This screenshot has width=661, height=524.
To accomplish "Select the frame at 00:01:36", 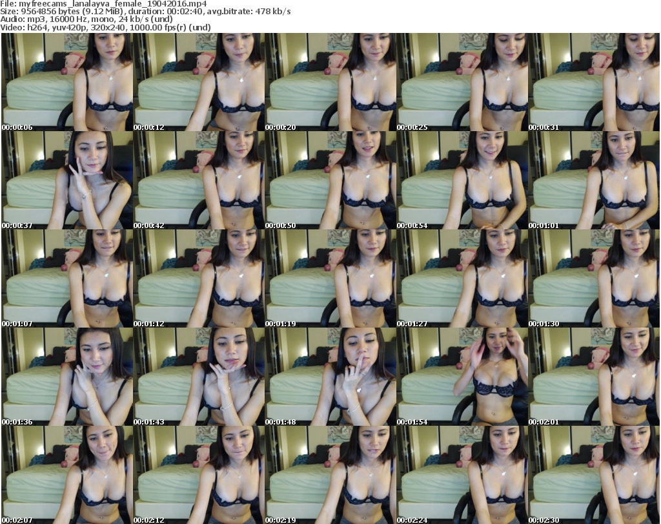I will (67, 377).
